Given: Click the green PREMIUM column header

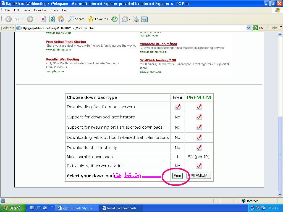Looking at the screenshot, I should (199, 97).
